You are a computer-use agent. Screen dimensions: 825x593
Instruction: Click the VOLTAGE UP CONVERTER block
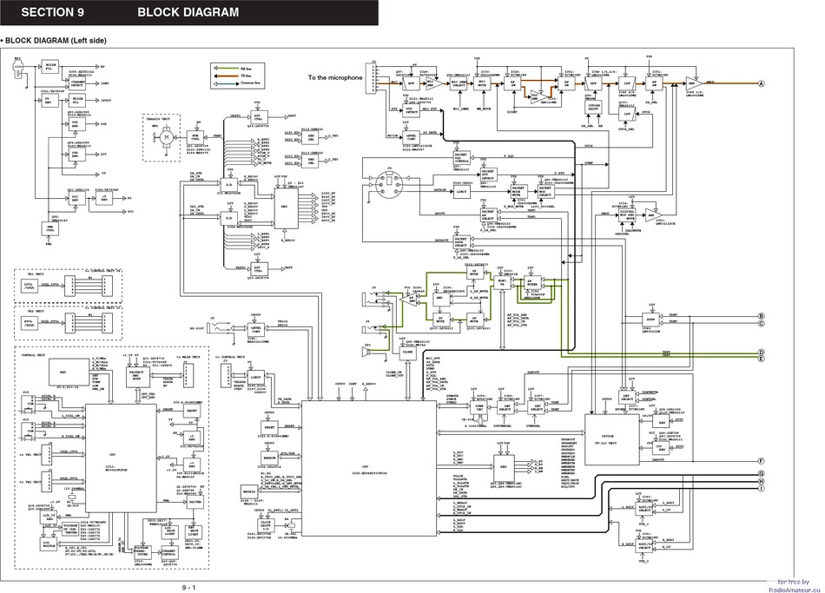point(70,530)
